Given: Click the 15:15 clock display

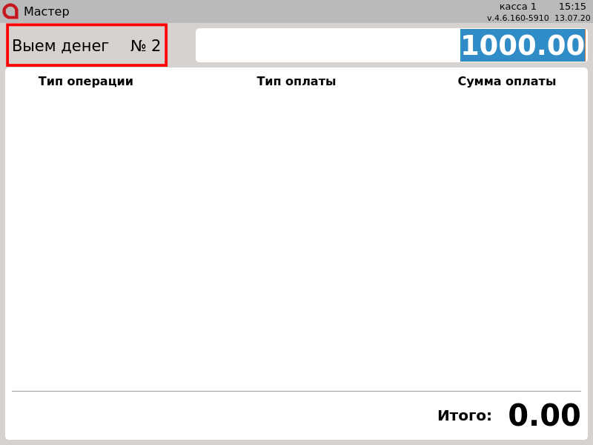Looking at the screenshot, I should click(572, 7).
